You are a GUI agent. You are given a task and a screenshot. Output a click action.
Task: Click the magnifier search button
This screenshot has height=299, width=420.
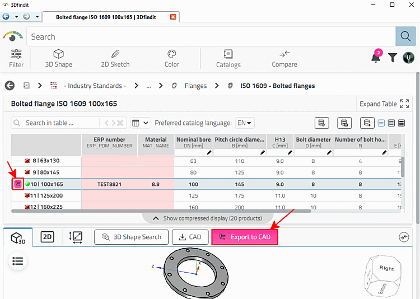click(x=405, y=36)
